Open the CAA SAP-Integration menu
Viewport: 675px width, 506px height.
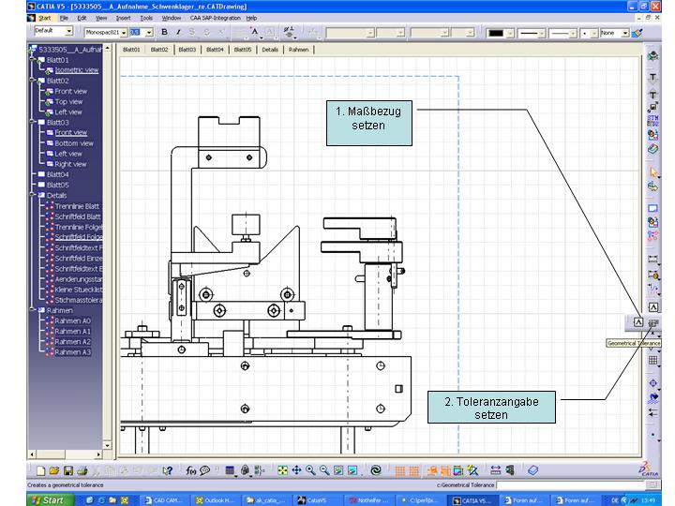[216, 18]
